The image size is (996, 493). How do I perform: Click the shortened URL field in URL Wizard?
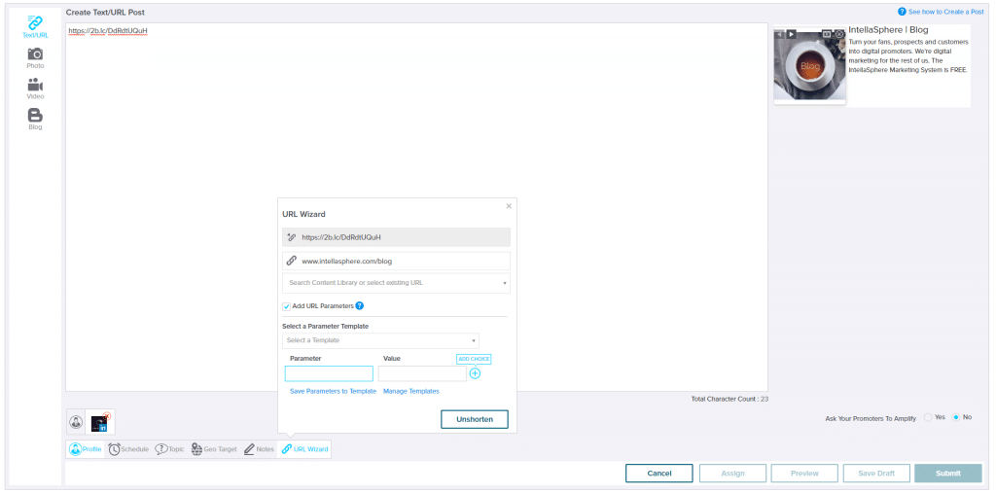coord(397,237)
